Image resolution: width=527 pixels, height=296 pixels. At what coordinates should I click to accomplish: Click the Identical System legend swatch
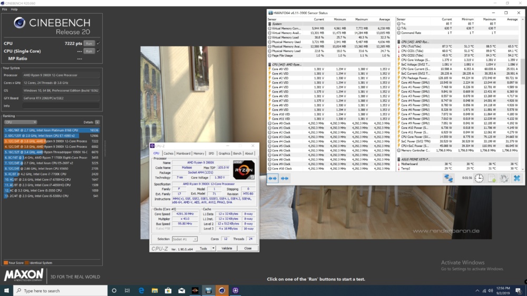(x=26, y=263)
